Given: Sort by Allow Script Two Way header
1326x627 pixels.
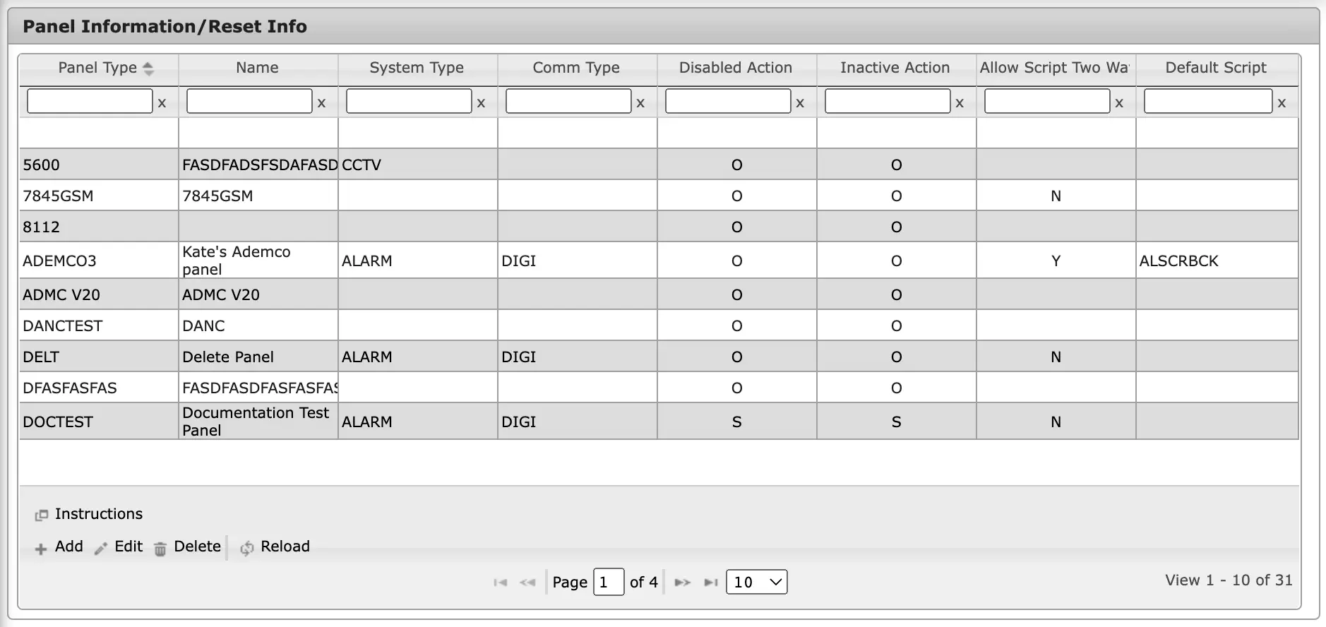Looking at the screenshot, I should pos(1056,68).
